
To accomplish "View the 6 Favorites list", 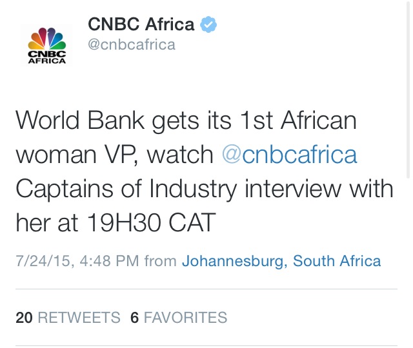I will click(179, 317).
